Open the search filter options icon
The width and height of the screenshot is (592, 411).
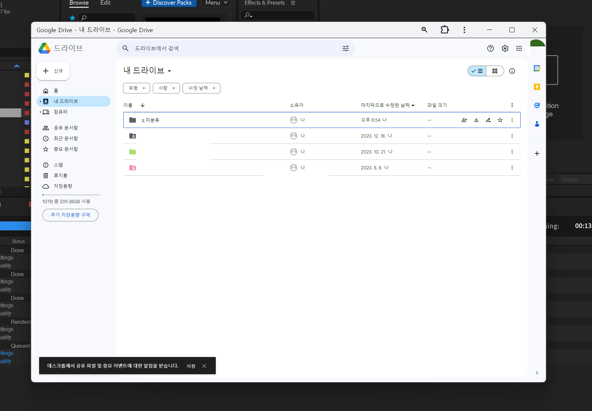[346, 48]
